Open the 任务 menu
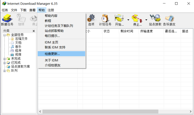 [x=5, y=10]
